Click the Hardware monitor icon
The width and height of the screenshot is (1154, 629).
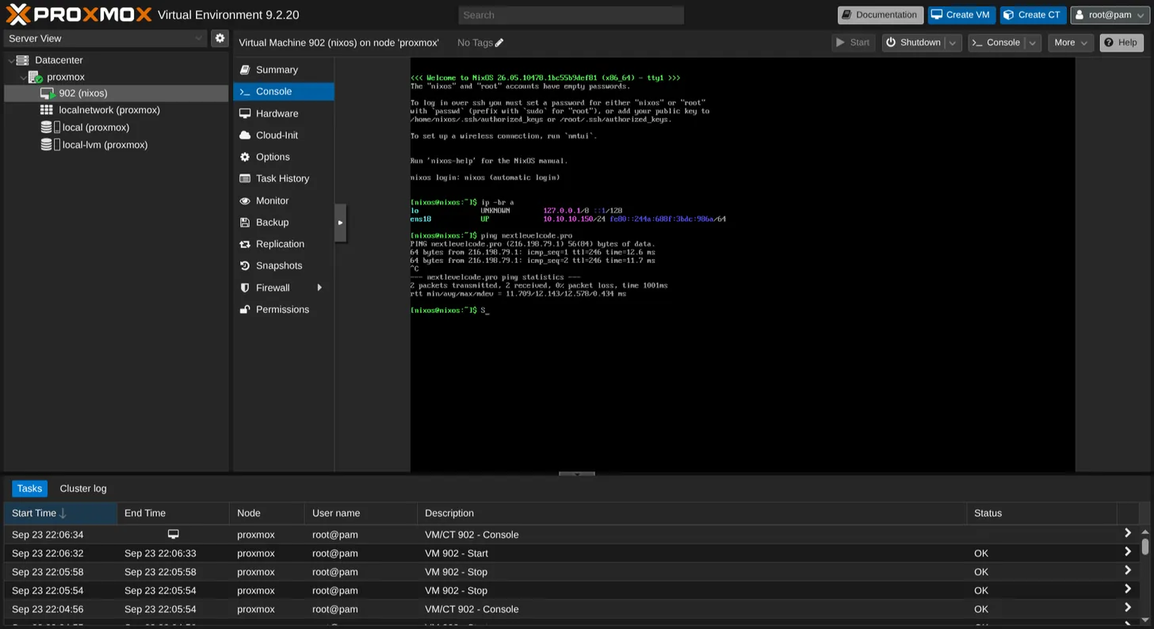(x=245, y=113)
